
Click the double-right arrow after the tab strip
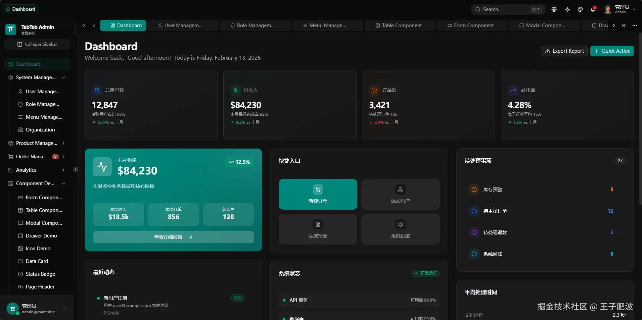tap(624, 25)
